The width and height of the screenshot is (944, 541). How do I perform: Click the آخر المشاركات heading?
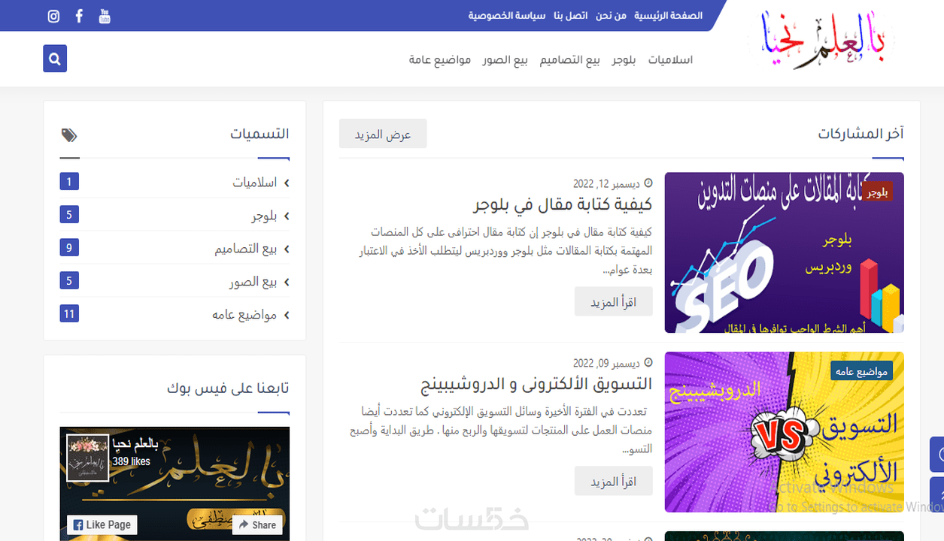[x=861, y=134]
